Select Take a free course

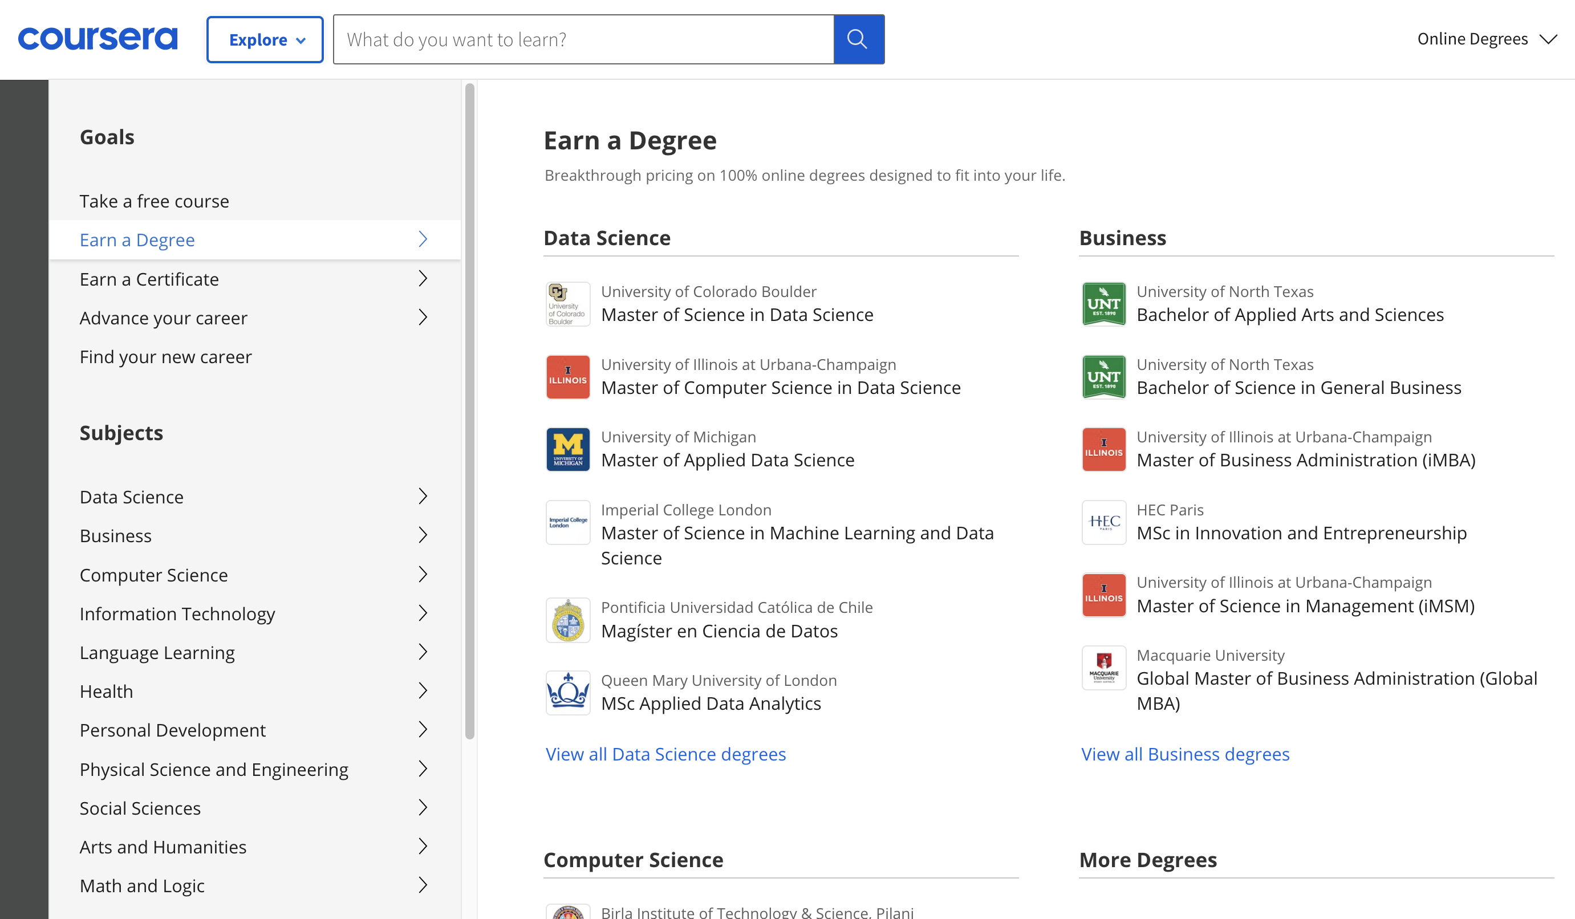point(155,201)
